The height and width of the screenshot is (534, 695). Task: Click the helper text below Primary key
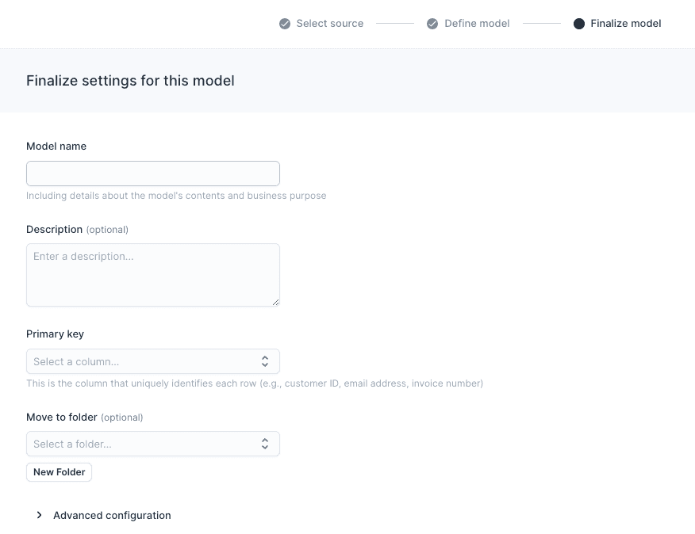tap(255, 383)
